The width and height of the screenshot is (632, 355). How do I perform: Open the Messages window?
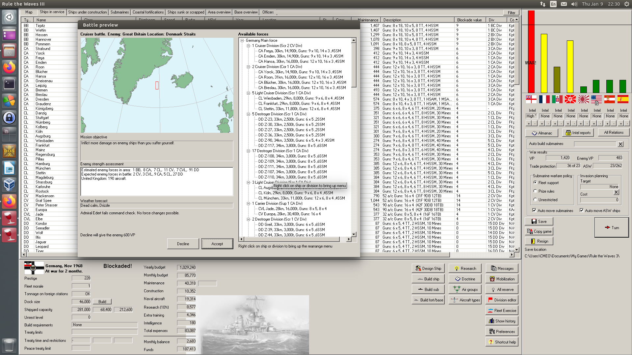(502, 269)
